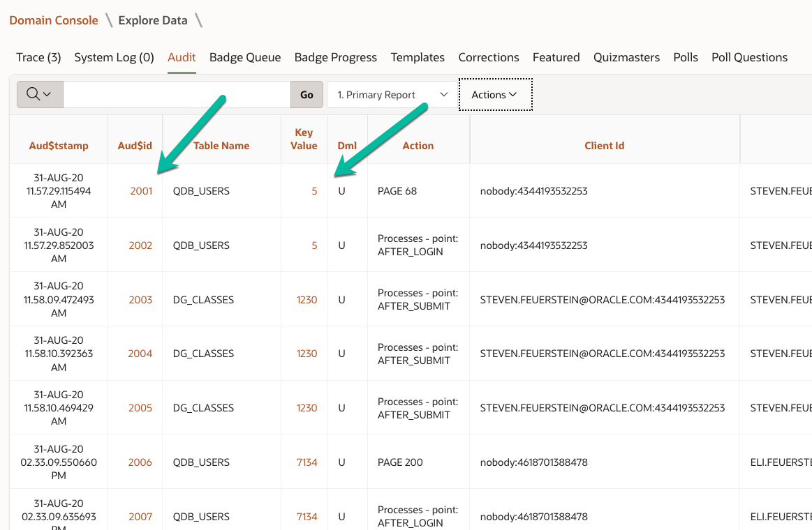Select the Corrections tab

pos(488,57)
